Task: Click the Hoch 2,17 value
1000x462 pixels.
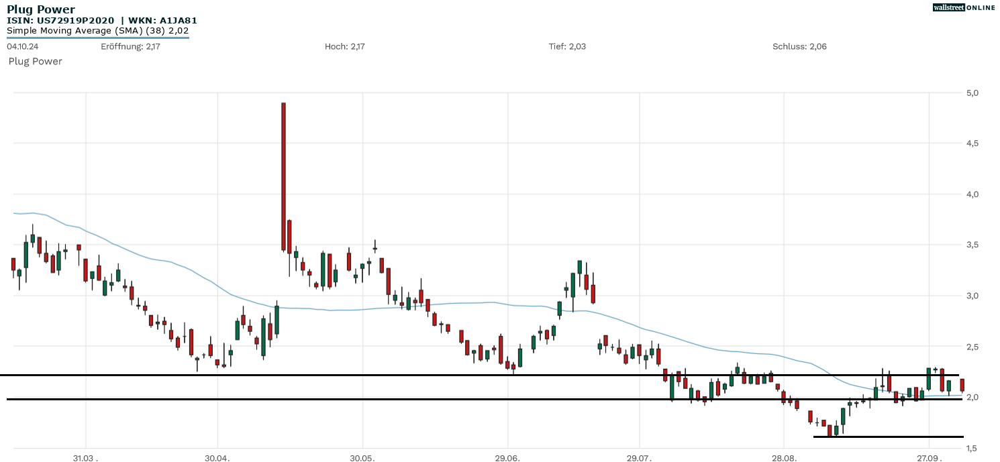Action: pyautogui.click(x=344, y=46)
